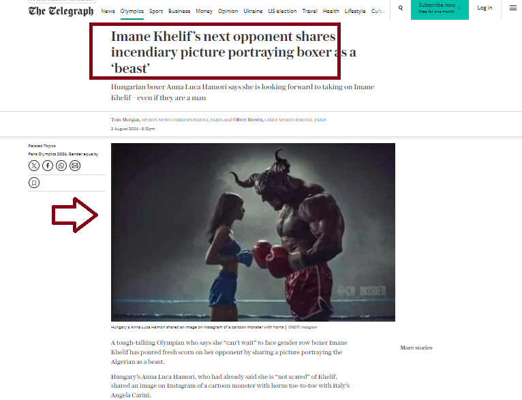Open the hamburger menu icon
Image resolution: width=522 pixels, height=400 pixels.
tap(513, 8)
